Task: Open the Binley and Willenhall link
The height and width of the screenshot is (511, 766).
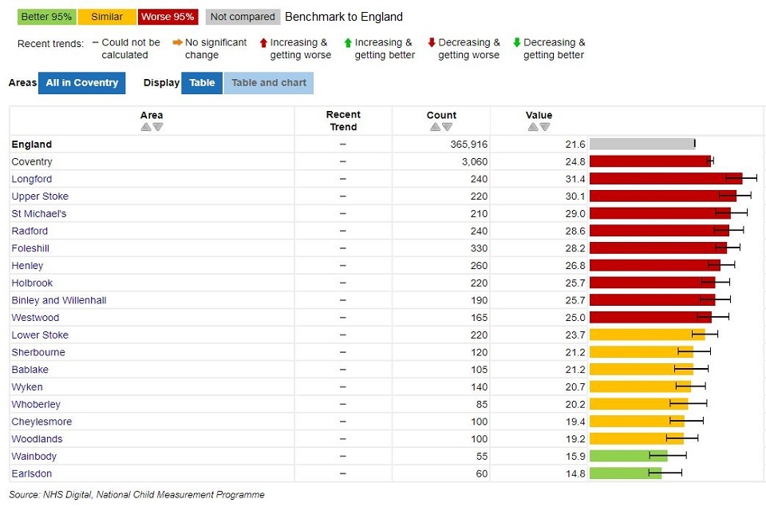Action: 59,300
